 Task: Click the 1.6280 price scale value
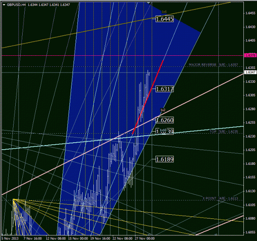tap(250, 109)
